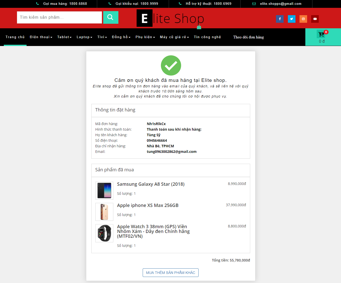Open the shopping cart icon
Screen dimensions: 341x283
pos(321,34)
